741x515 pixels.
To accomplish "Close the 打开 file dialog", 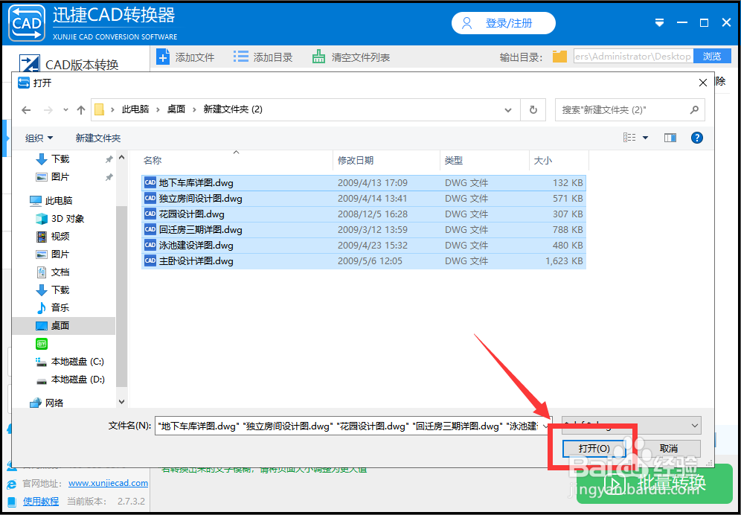I will pyautogui.click(x=703, y=83).
